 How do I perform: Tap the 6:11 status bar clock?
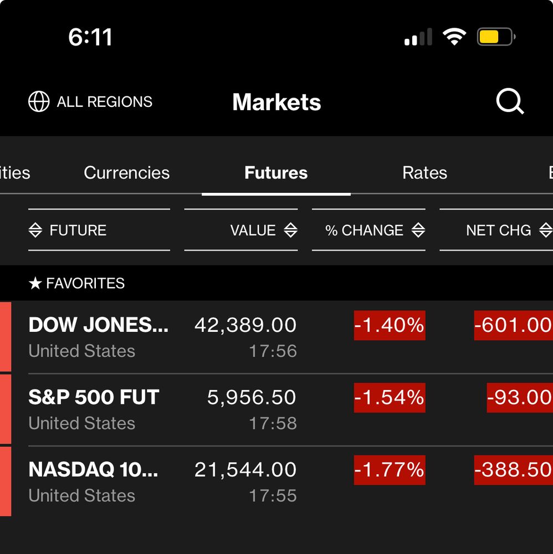pos(90,38)
